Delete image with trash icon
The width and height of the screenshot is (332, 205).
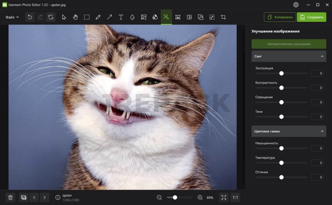coord(11,198)
